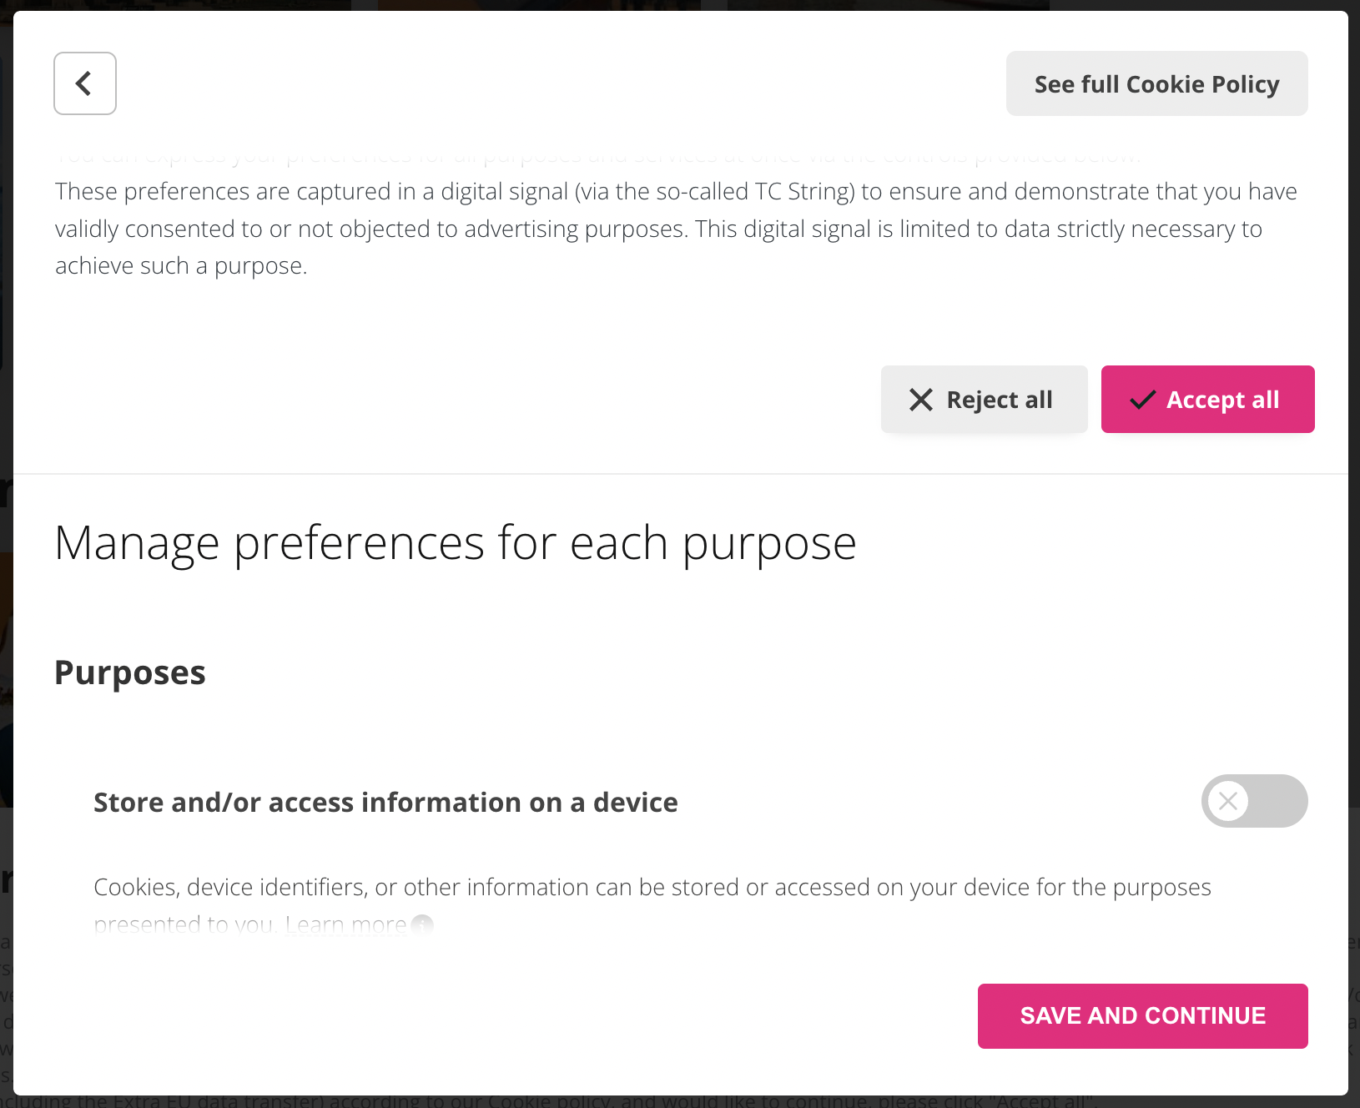Choose Accept all to consent everything
Viewport: 1360px width, 1108px height.
pyautogui.click(x=1207, y=399)
